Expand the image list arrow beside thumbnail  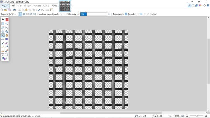click(x=72, y=6)
